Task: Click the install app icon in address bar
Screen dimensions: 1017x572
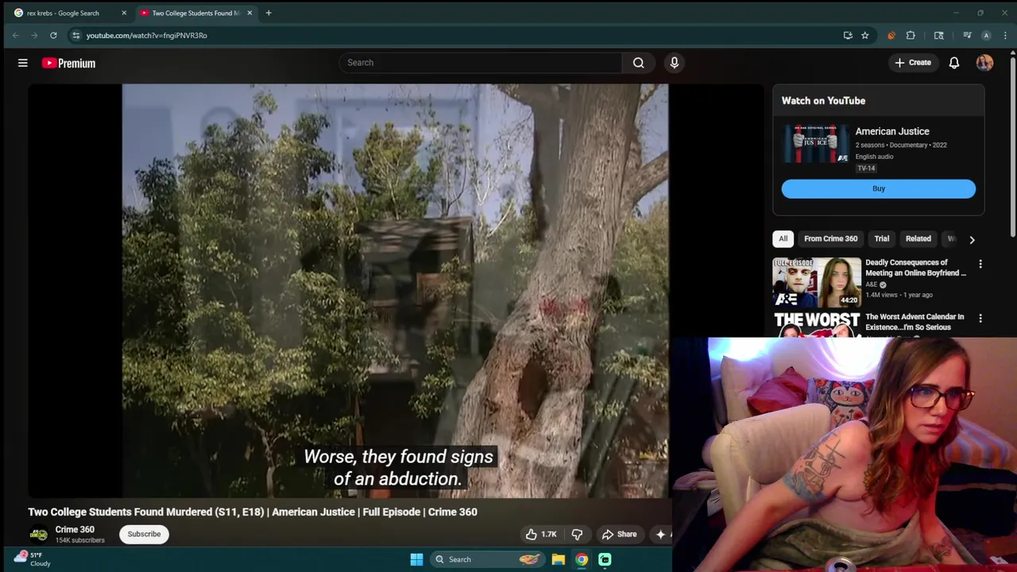Action: pyautogui.click(x=848, y=35)
